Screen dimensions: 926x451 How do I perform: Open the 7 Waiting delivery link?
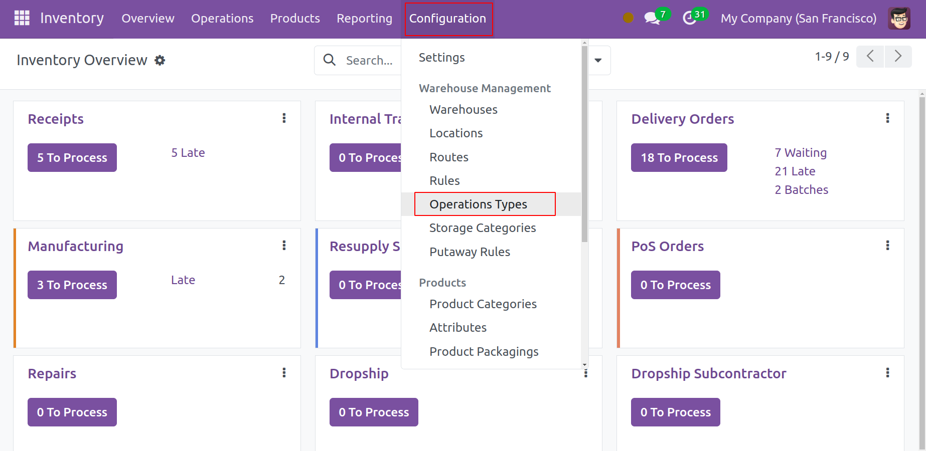coord(801,153)
